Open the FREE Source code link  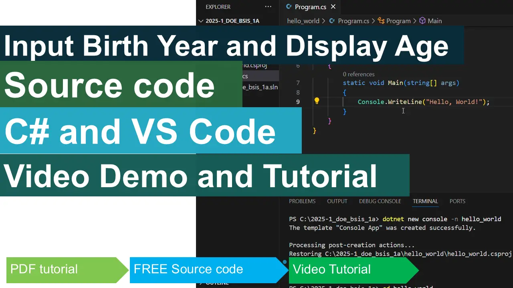(x=188, y=269)
